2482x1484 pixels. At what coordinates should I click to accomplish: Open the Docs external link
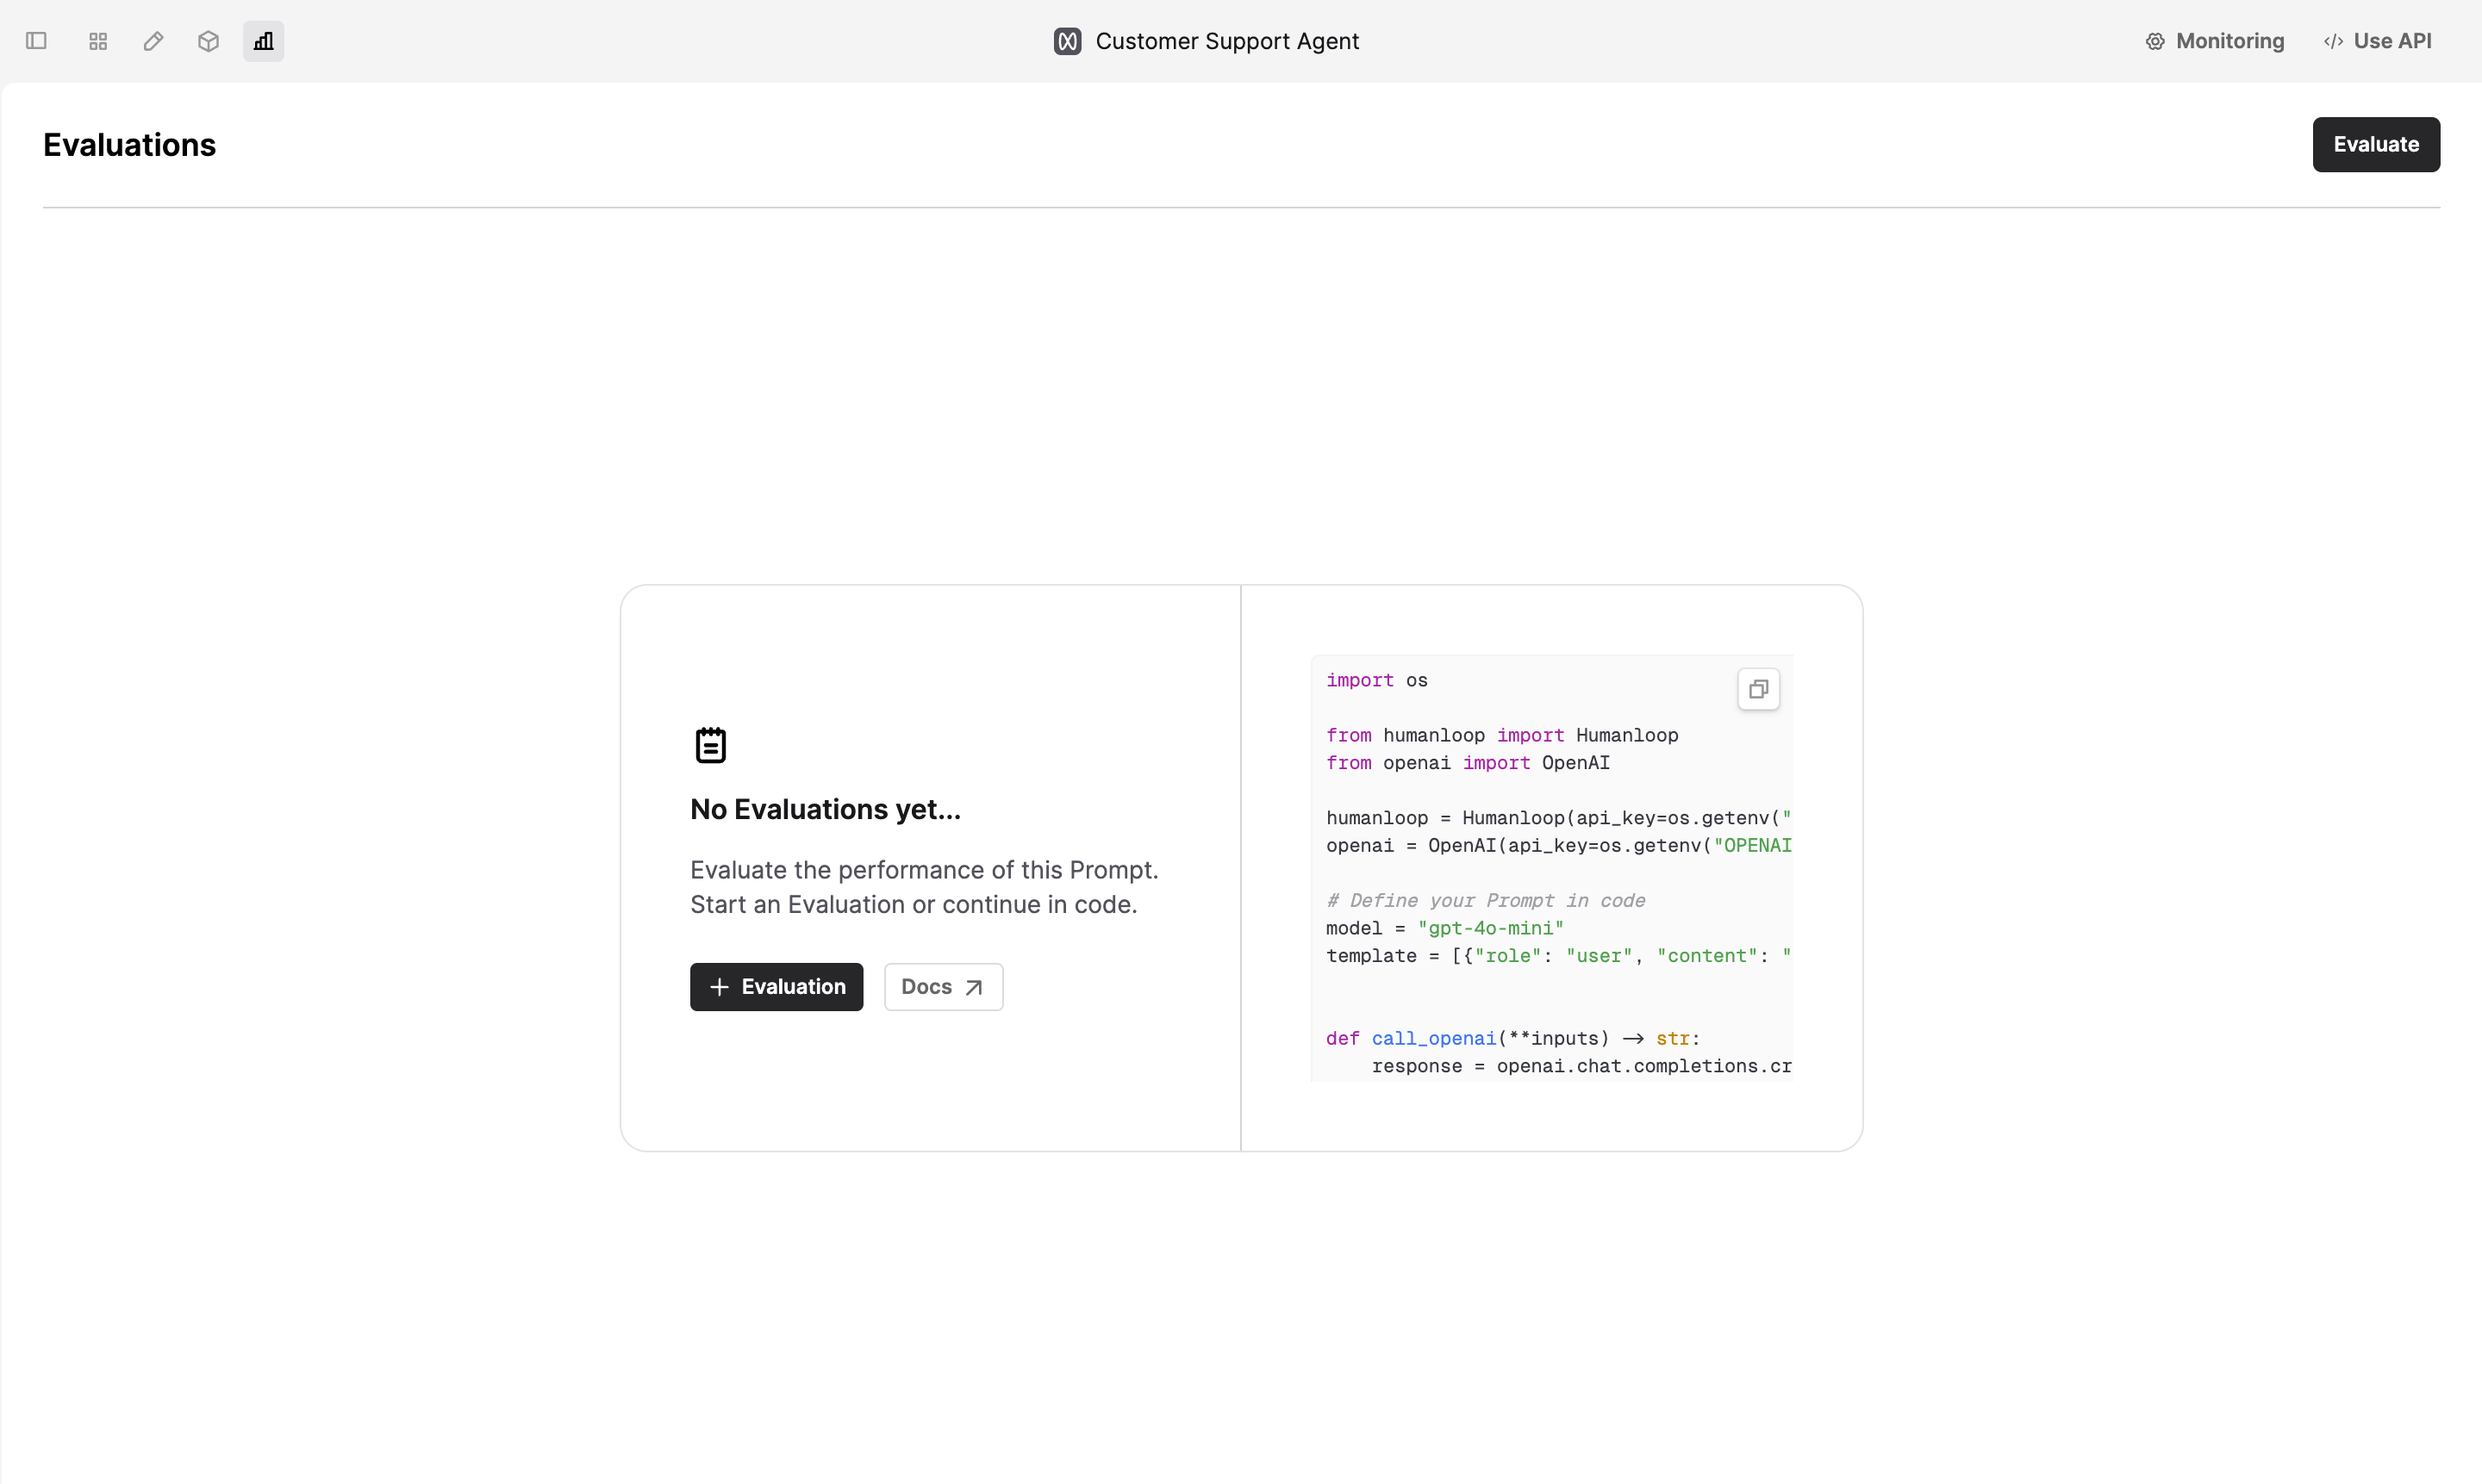pos(944,987)
